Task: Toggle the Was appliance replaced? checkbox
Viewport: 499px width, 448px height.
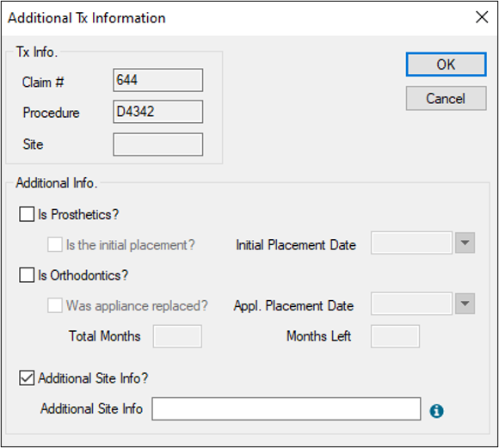Action: point(55,305)
